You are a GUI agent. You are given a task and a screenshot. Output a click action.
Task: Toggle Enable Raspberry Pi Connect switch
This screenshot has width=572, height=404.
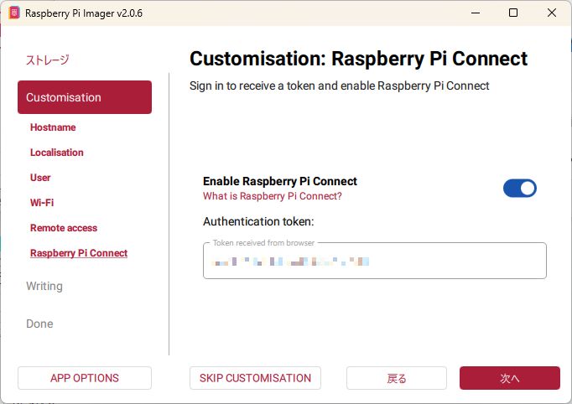519,188
